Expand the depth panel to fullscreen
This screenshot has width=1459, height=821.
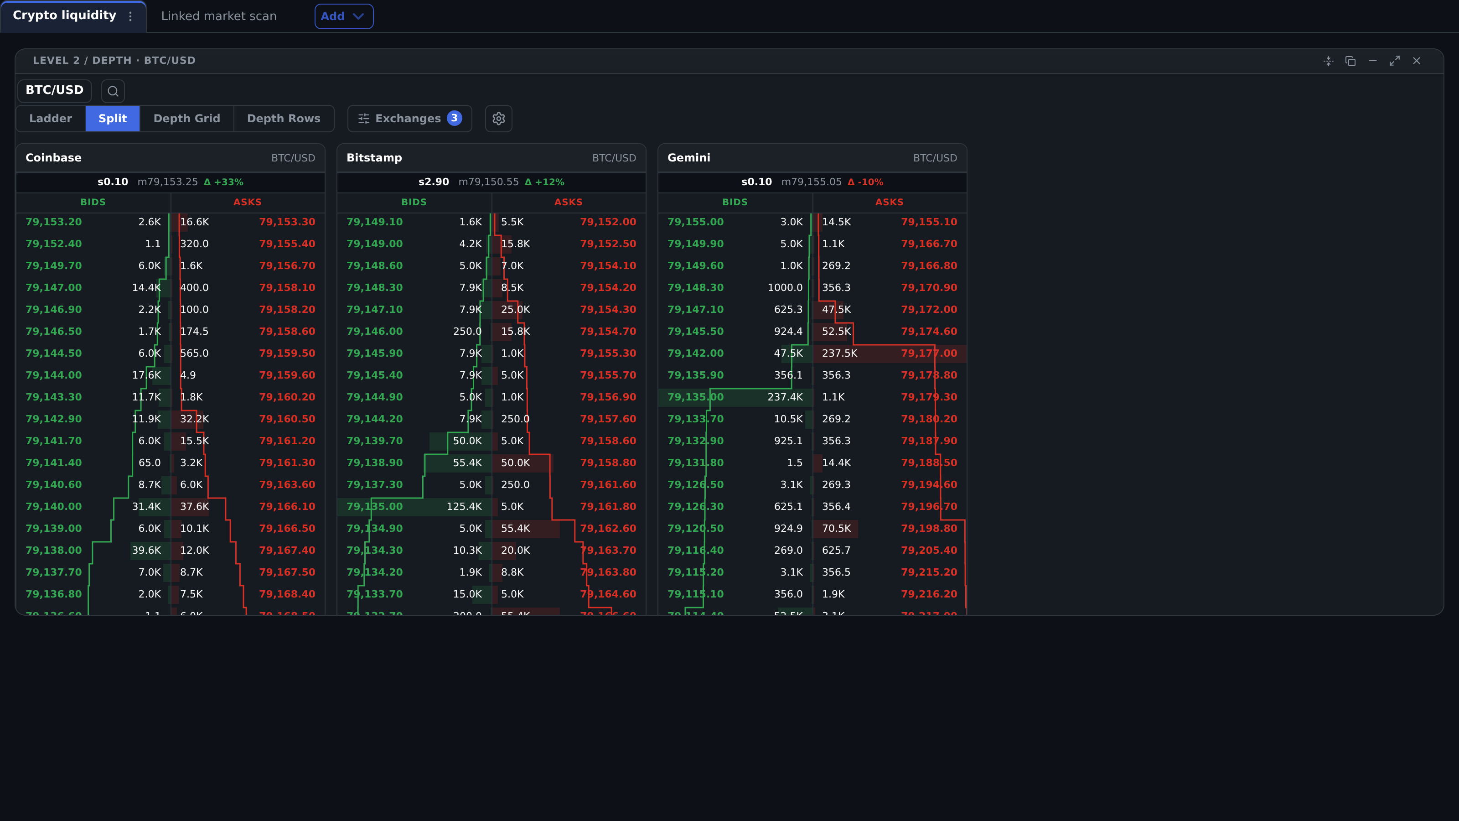(1394, 61)
